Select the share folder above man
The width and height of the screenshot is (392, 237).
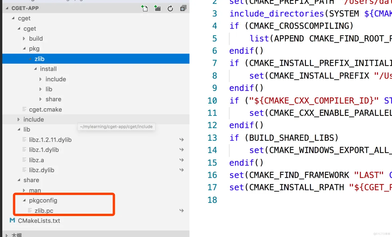click(x=31, y=180)
